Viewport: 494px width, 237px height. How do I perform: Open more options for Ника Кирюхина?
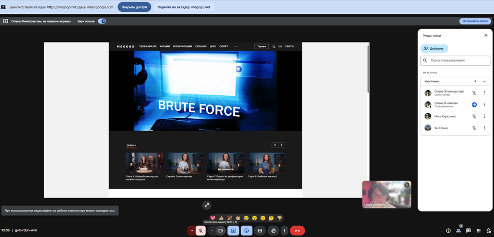[484, 116]
